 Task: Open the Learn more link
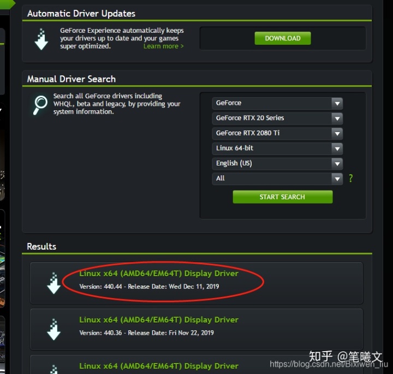(x=163, y=46)
